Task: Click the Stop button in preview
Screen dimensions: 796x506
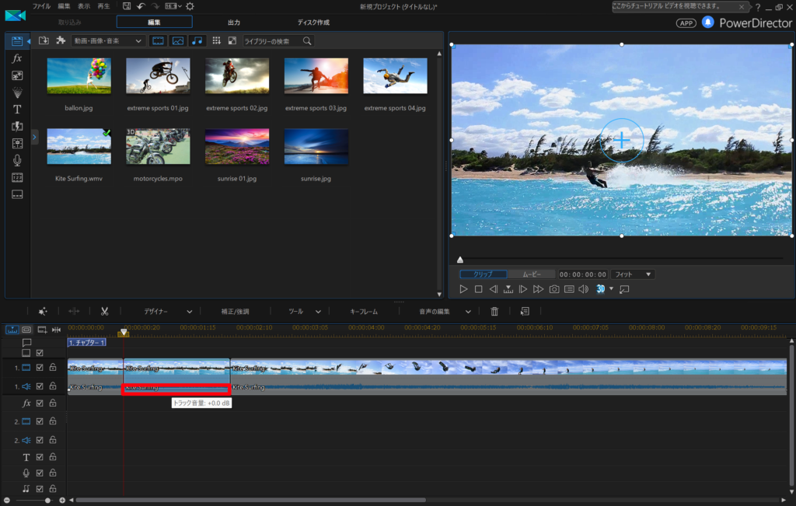Action: [479, 289]
